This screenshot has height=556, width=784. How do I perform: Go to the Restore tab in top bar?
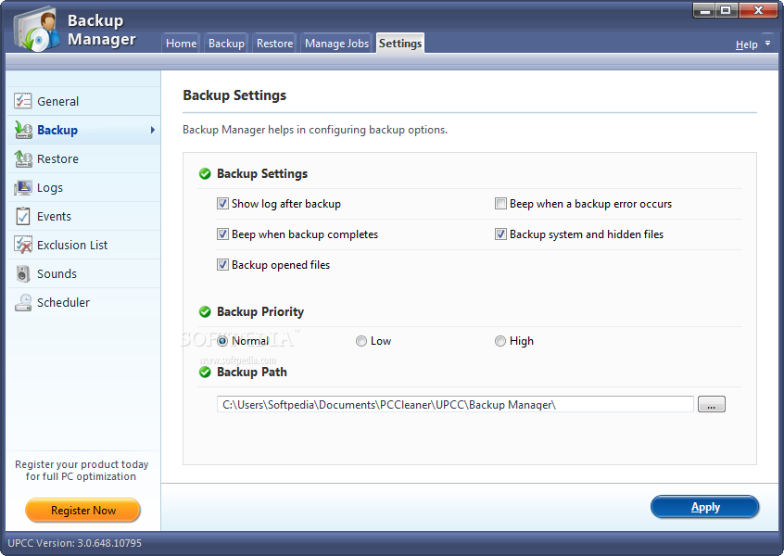click(274, 44)
